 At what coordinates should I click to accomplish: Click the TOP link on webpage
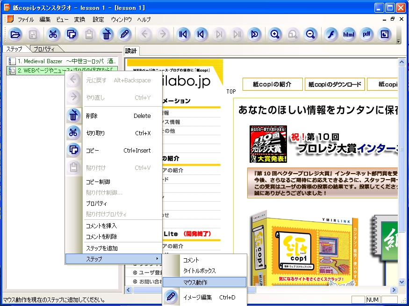pos(231,91)
